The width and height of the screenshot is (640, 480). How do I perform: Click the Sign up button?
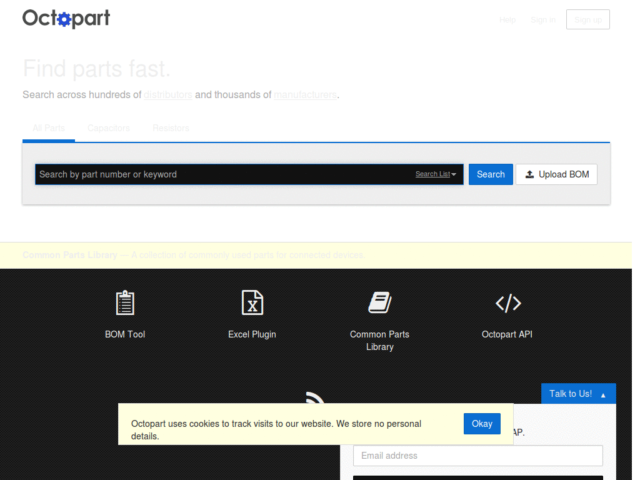pos(587,19)
